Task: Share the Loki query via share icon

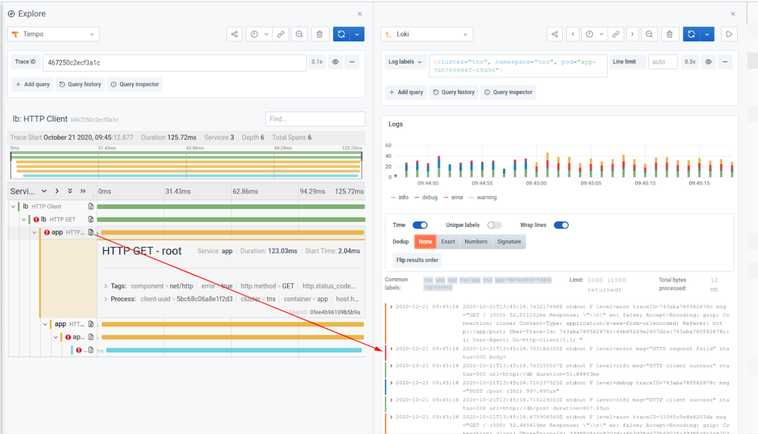Action: 555,34
